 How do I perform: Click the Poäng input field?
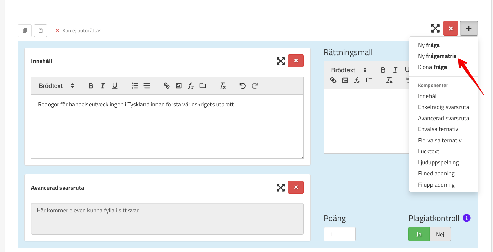pos(339,234)
